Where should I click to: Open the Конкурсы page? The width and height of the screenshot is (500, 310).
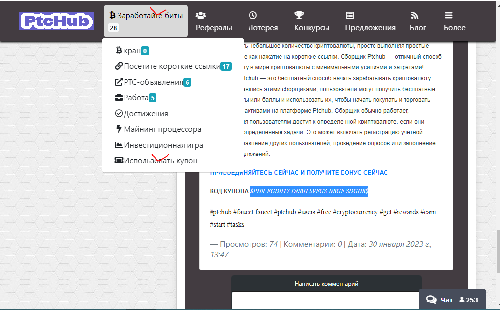coord(312,21)
